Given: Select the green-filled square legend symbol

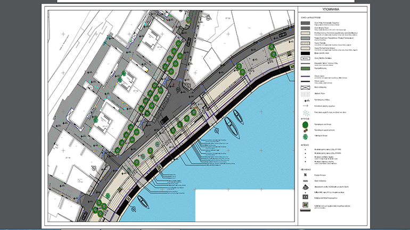Looking at the screenshot, I should pyautogui.click(x=306, y=203).
